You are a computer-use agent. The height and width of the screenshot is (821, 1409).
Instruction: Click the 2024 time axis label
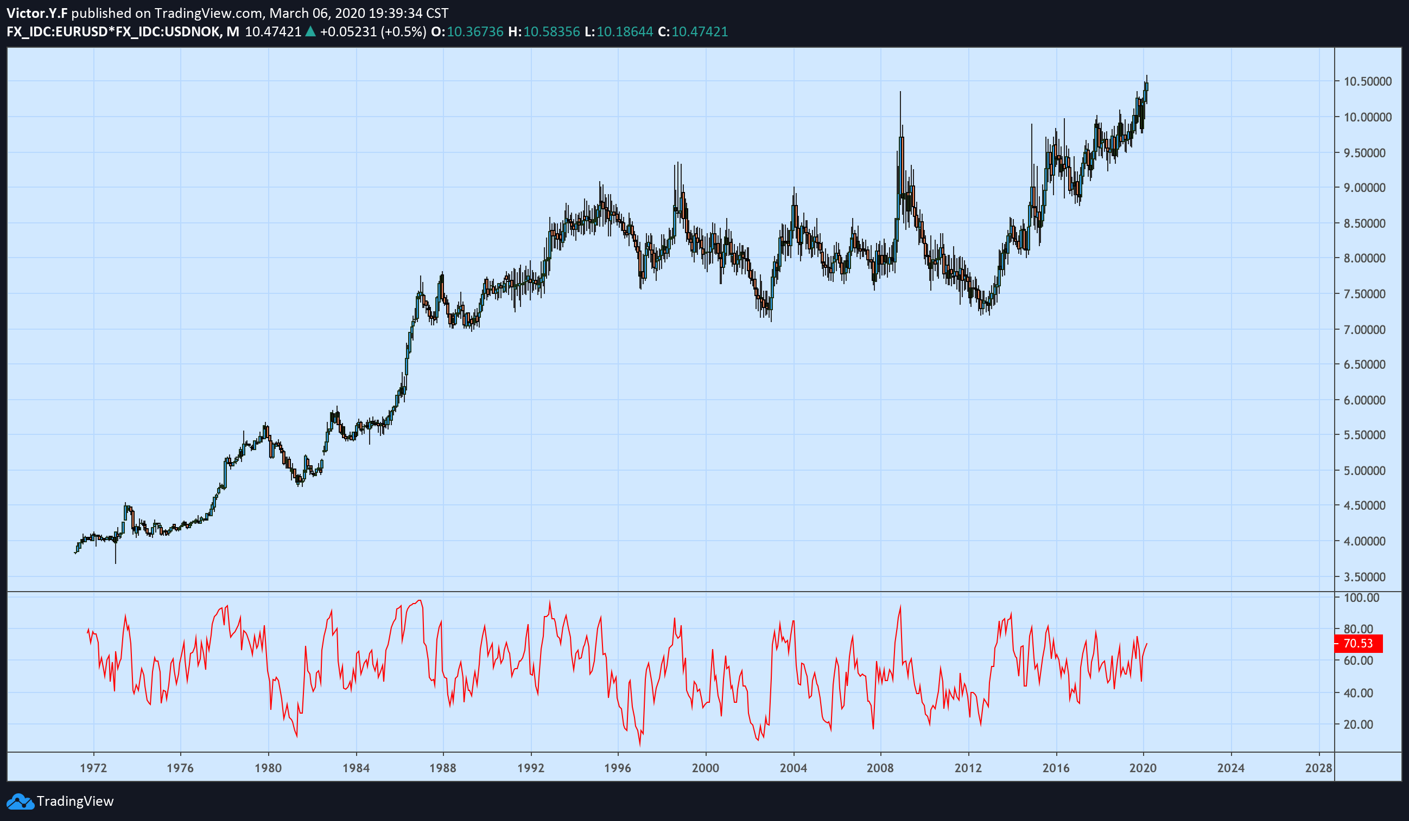tap(1231, 768)
